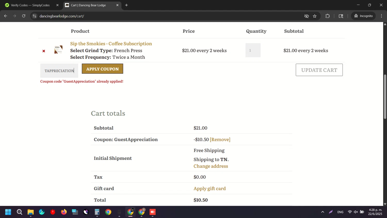Click the purple feather tray icon
387x218 pixels.
tap(331, 212)
